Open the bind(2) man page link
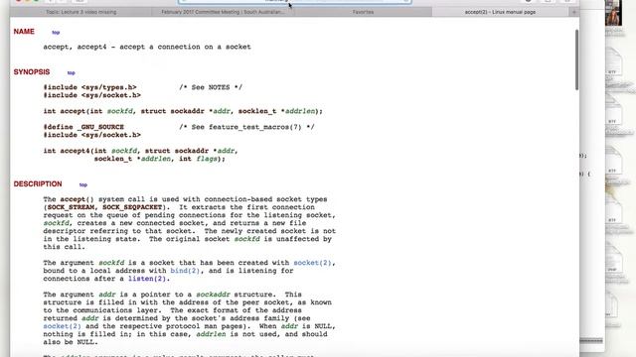This screenshot has height=357, width=636. 185,271
